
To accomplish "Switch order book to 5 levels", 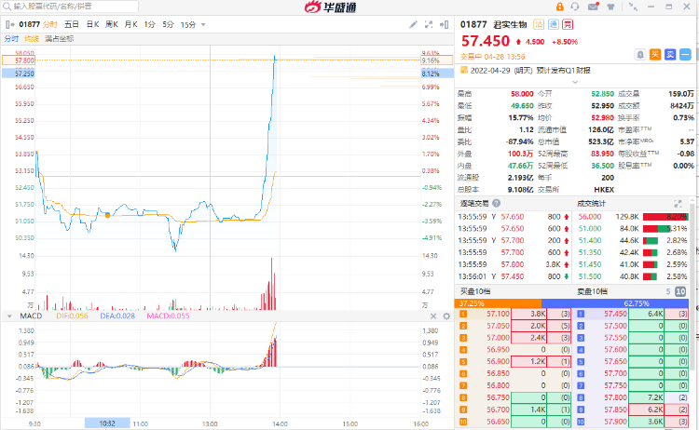I will click(667, 291).
